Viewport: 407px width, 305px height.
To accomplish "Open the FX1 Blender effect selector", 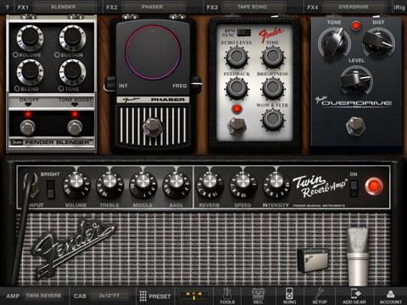I will click(65, 7).
